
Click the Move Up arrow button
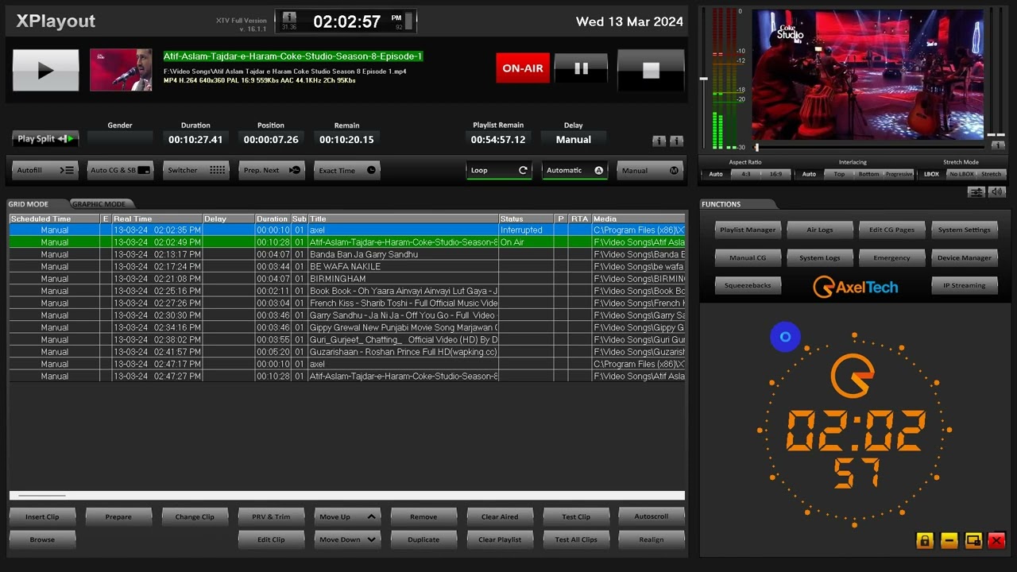[x=347, y=516]
